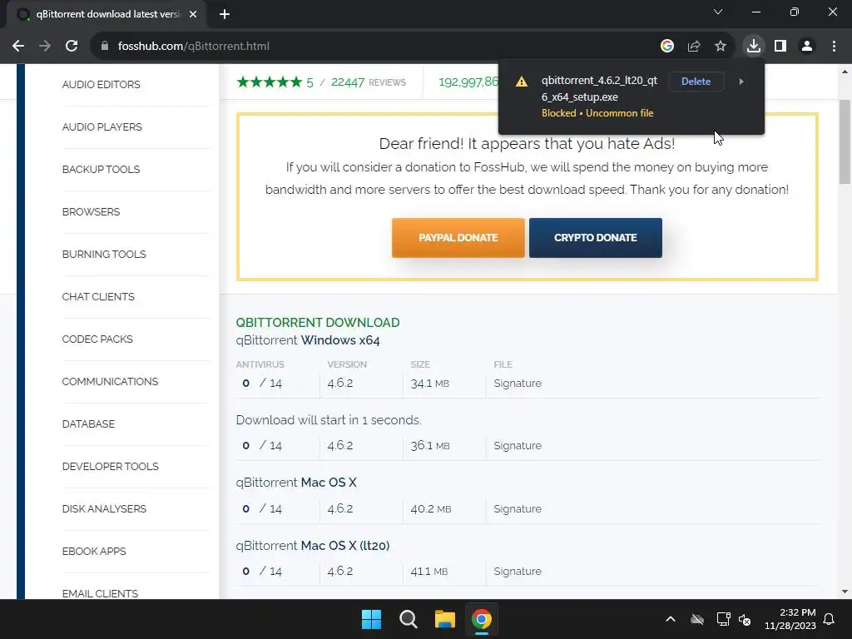Show hidden system tray icons
The height and width of the screenshot is (639, 852).
(x=671, y=619)
